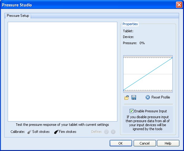Click the Firm strokes text label

pos(68,132)
